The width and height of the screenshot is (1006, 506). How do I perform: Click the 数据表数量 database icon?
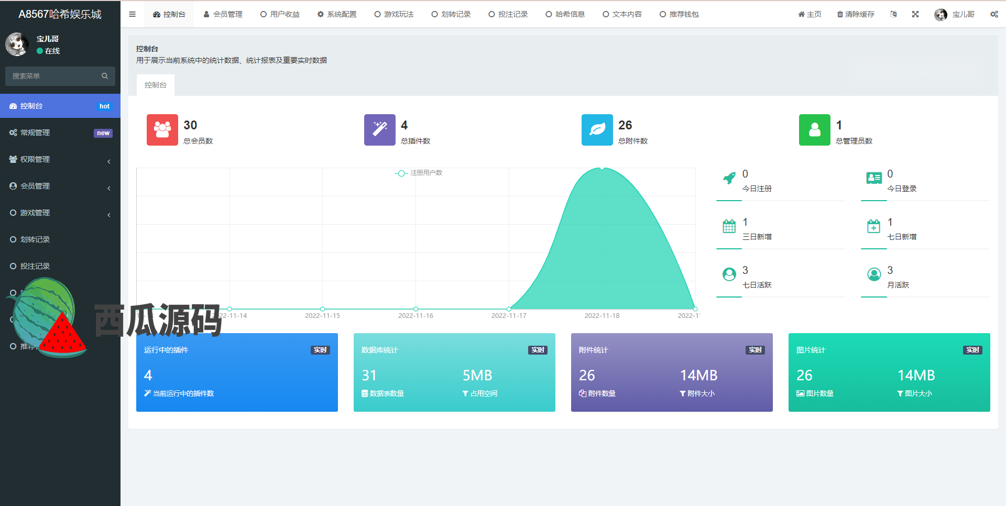pos(365,393)
